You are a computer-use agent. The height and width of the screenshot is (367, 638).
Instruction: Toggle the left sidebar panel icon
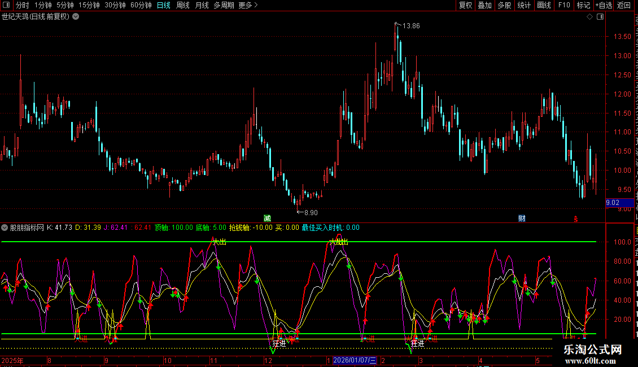[6, 5]
